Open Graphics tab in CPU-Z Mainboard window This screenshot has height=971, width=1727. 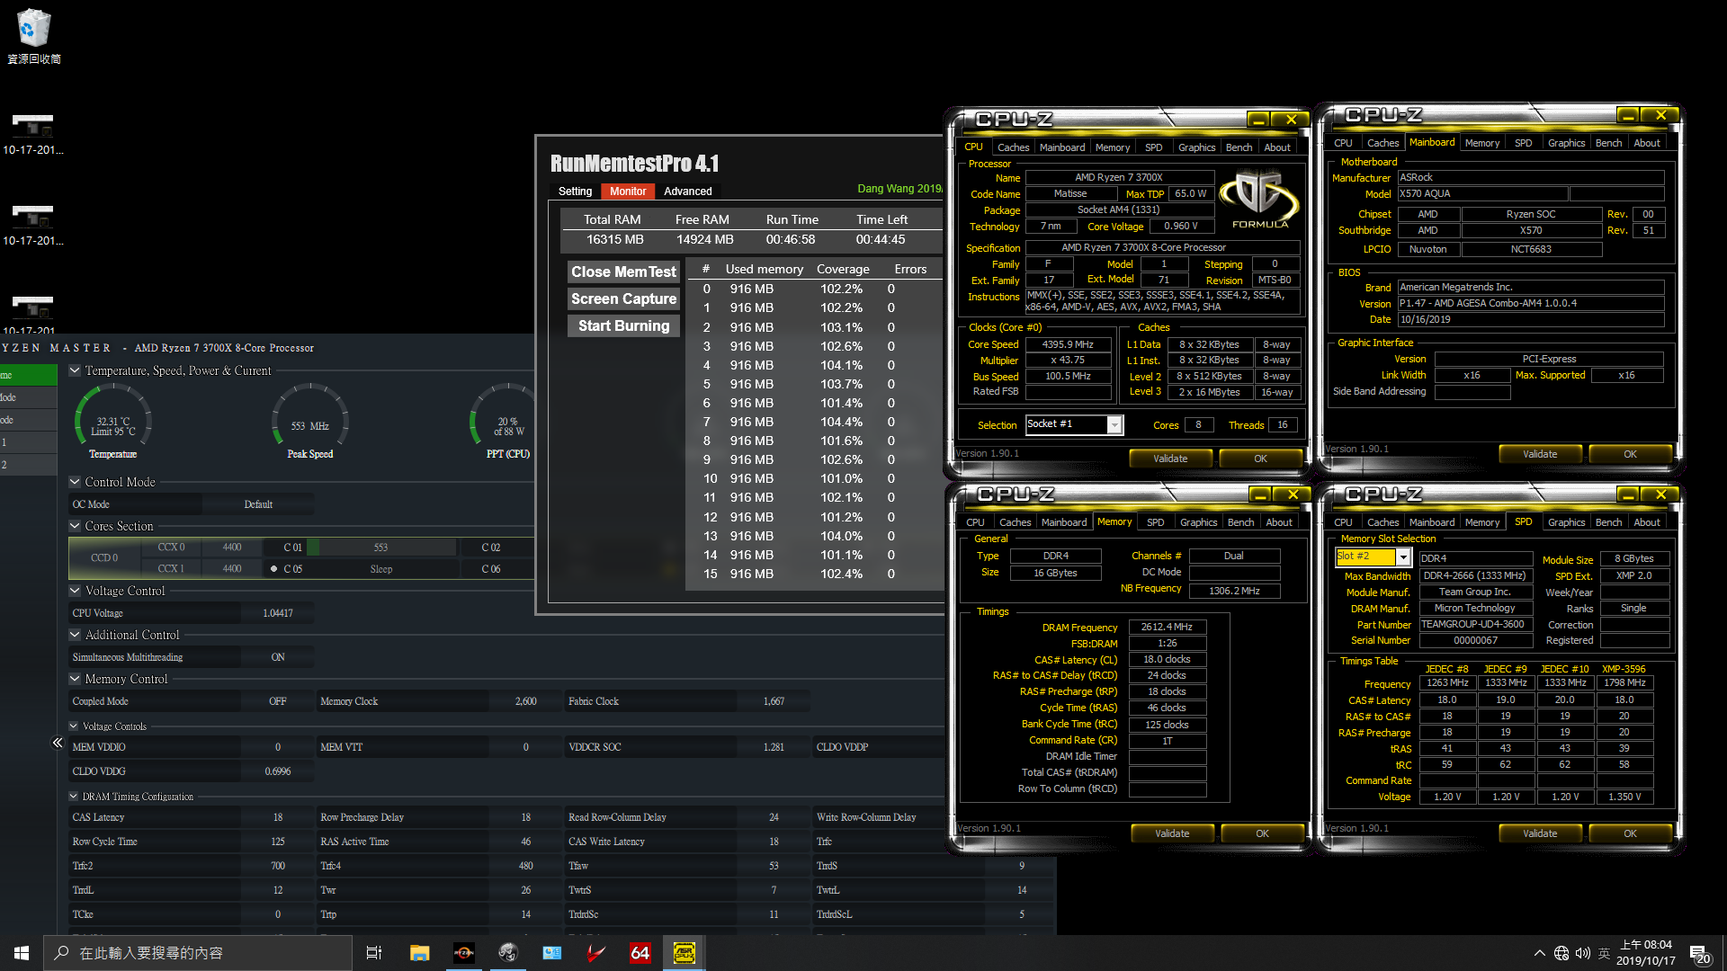click(x=1566, y=143)
